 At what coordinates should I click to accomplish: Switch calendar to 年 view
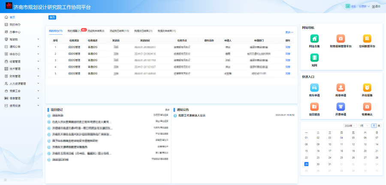379,126
